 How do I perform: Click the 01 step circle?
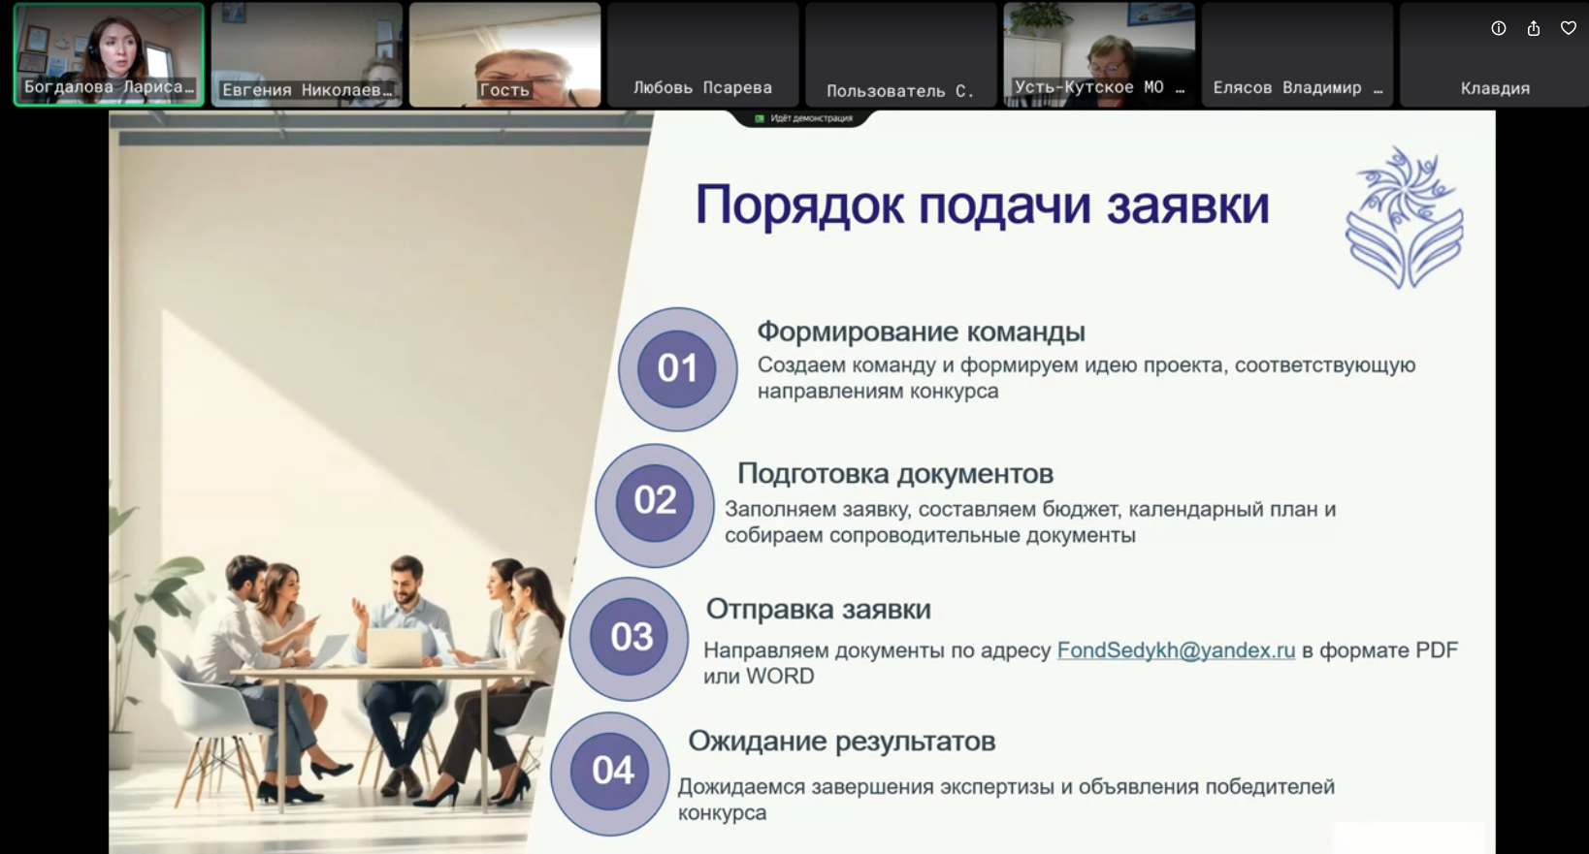[677, 368]
